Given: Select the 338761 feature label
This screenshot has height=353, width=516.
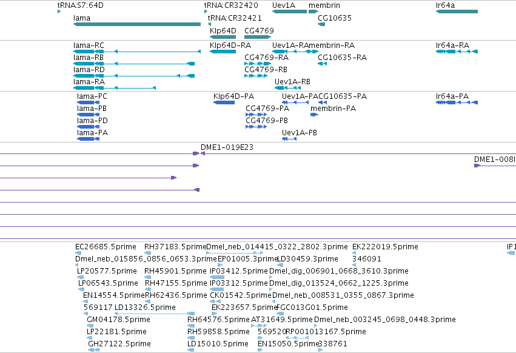Looking at the screenshot, I should pyautogui.click(x=333, y=344).
